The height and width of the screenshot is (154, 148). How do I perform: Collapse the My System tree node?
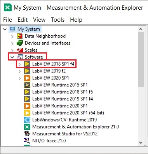tap(5, 29)
